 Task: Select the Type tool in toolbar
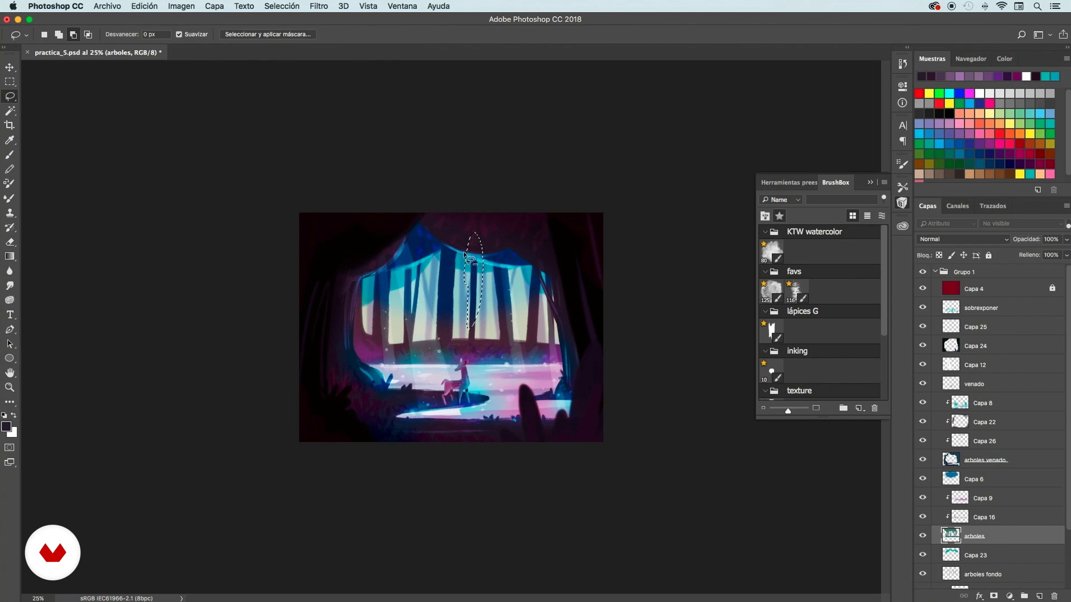(x=10, y=315)
